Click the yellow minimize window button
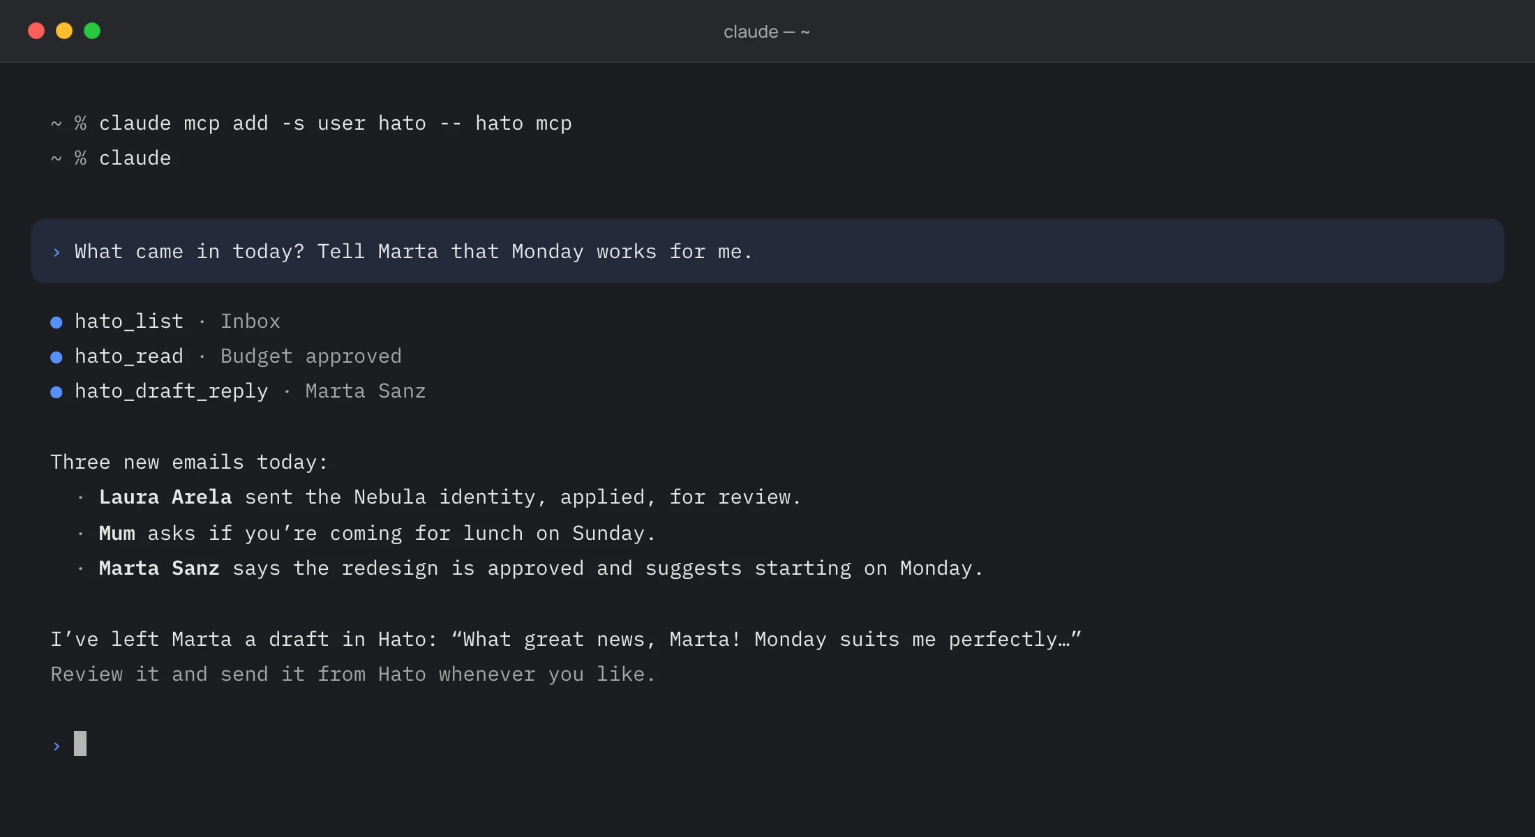The width and height of the screenshot is (1535, 837). pyautogui.click(x=64, y=31)
